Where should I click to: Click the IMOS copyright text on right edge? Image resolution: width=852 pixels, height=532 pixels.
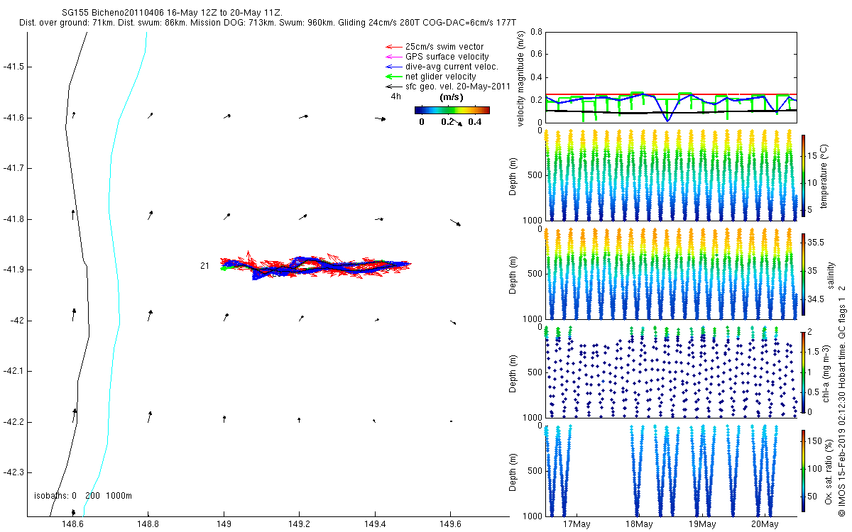click(841, 383)
